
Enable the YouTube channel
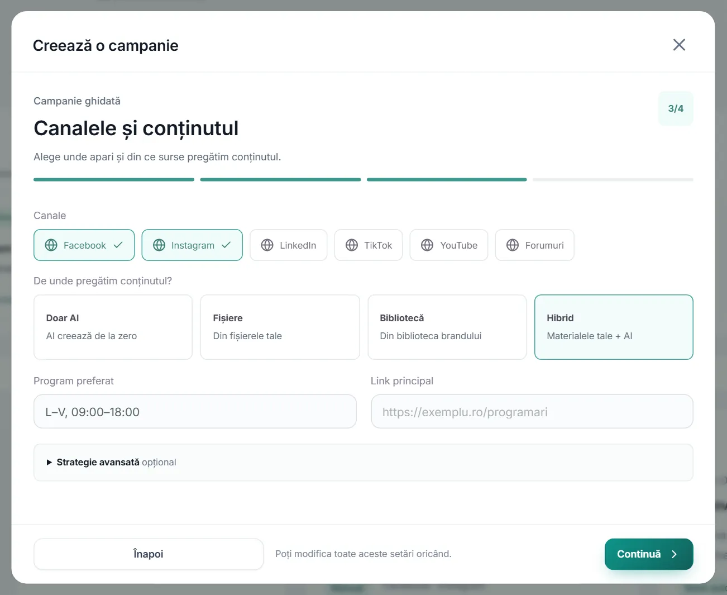coord(449,245)
